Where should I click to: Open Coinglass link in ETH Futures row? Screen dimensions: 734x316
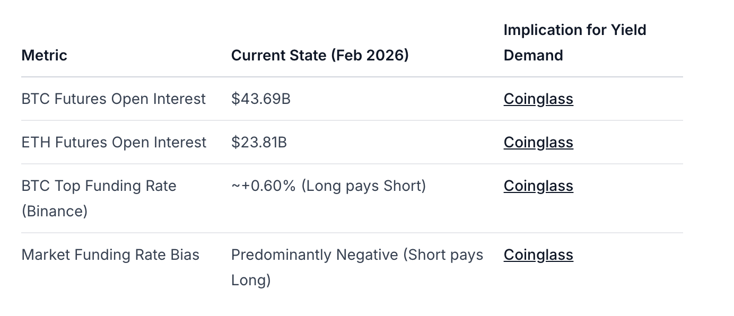coord(538,143)
